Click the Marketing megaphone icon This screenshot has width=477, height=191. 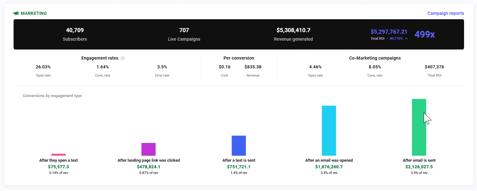(x=16, y=13)
